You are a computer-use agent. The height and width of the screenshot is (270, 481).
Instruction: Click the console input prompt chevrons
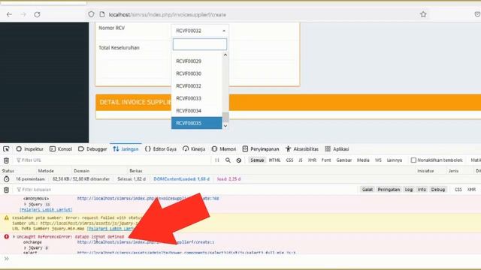(6, 259)
